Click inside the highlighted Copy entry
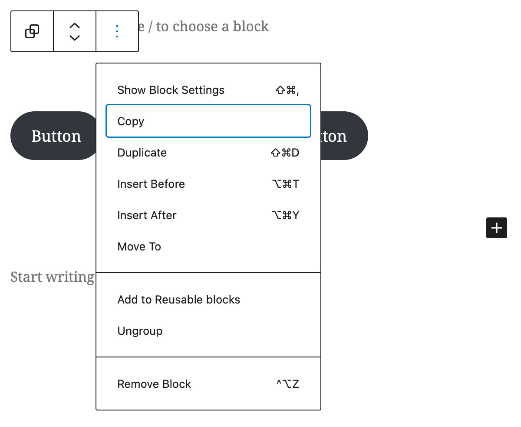The height and width of the screenshot is (427, 521). (x=208, y=121)
